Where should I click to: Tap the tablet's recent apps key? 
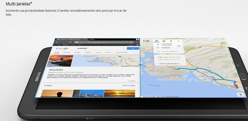(x=247, y=88)
